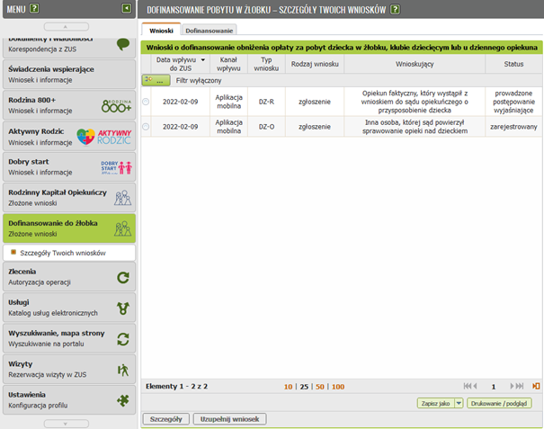Click the Dofinansowanie do żłobka family icon
This screenshot has height=429, width=544.
tap(123, 228)
